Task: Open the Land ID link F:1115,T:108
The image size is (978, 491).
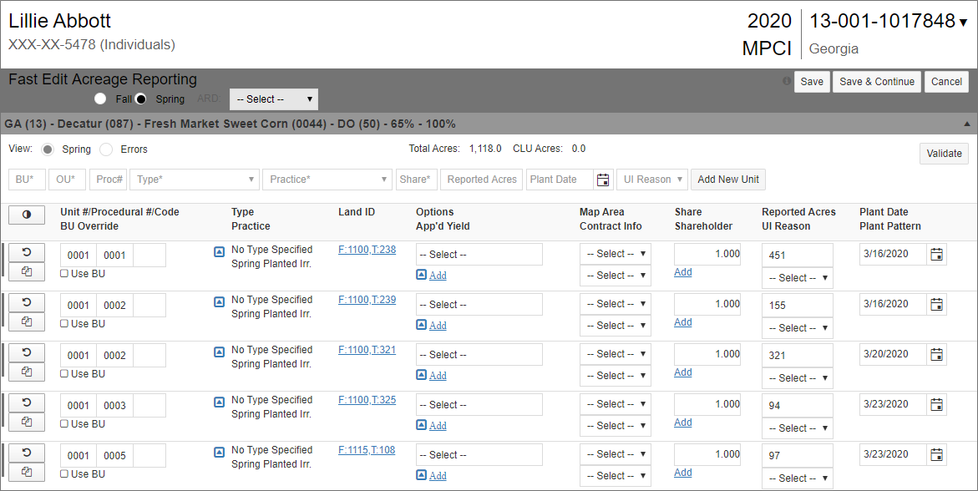Action: click(x=367, y=450)
